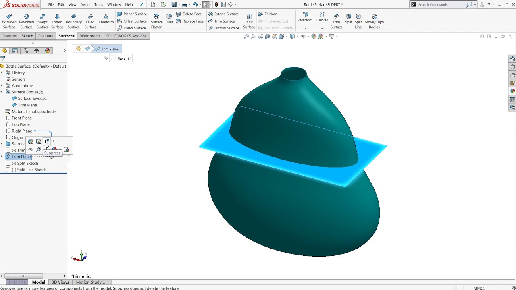Select the Move/Copy Bodies tool
Image resolution: width=516 pixels, height=290 pixels.
click(374, 21)
